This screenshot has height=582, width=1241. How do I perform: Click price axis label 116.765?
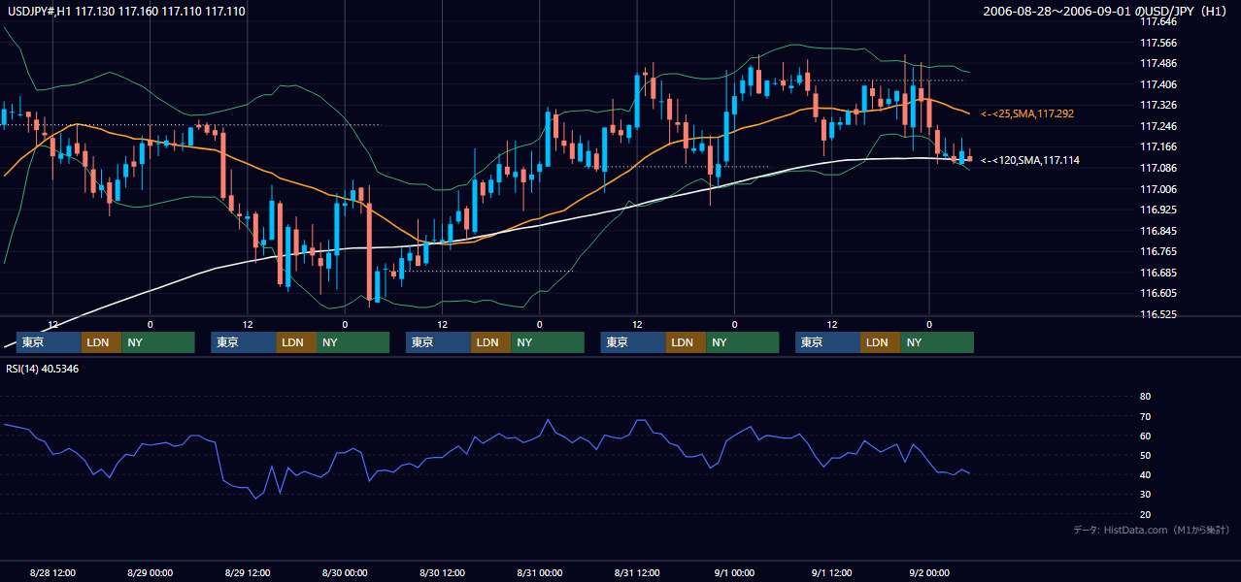(x=1158, y=251)
